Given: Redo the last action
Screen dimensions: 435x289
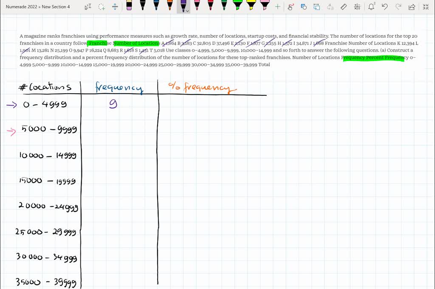Looking at the screenshot, I should tap(398, 6).
